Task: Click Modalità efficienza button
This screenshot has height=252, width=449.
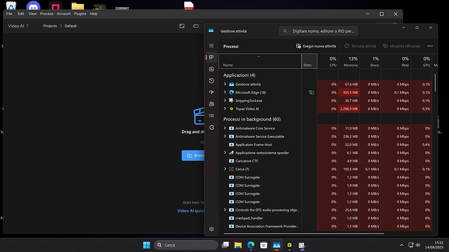Action: [401, 46]
